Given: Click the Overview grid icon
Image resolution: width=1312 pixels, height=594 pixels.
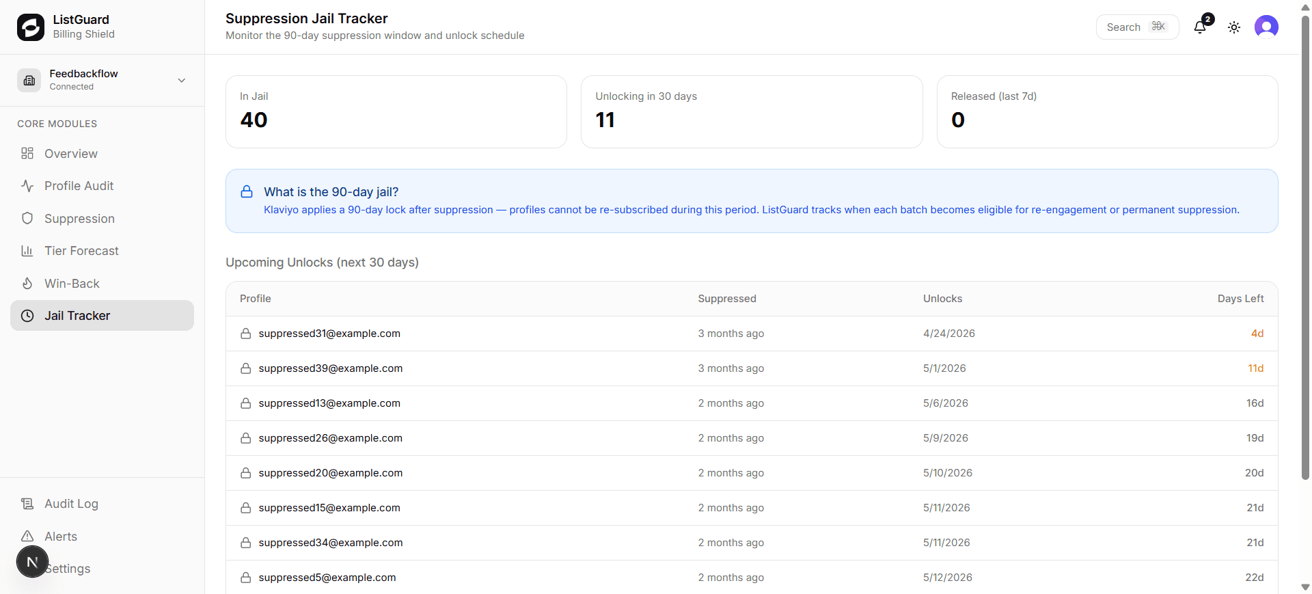Looking at the screenshot, I should 27,153.
